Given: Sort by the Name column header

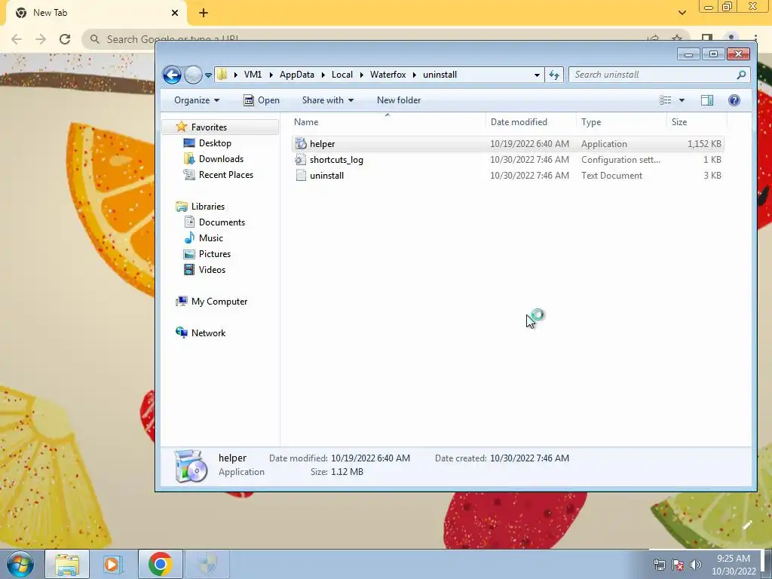Looking at the screenshot, I should (x=388, y=122).
